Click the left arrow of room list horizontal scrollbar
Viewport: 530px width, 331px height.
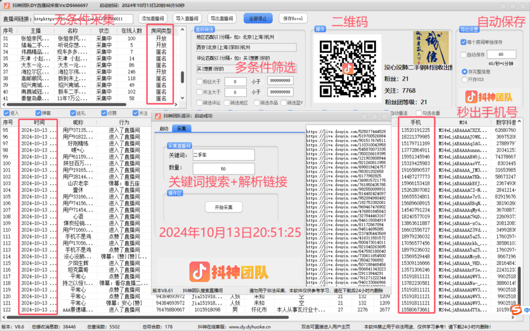(4, 104)
